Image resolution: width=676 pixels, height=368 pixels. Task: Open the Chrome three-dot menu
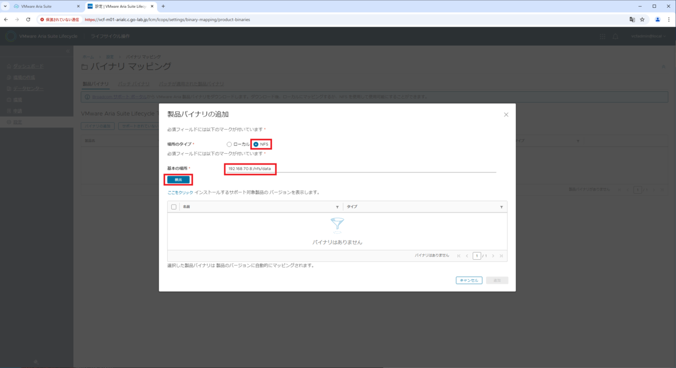[669, 19]
